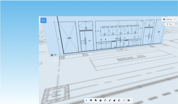The width and height of the screenshot is (178, 104).
Task: Choose the rotate view tool
Action: [x=105, y=100]
